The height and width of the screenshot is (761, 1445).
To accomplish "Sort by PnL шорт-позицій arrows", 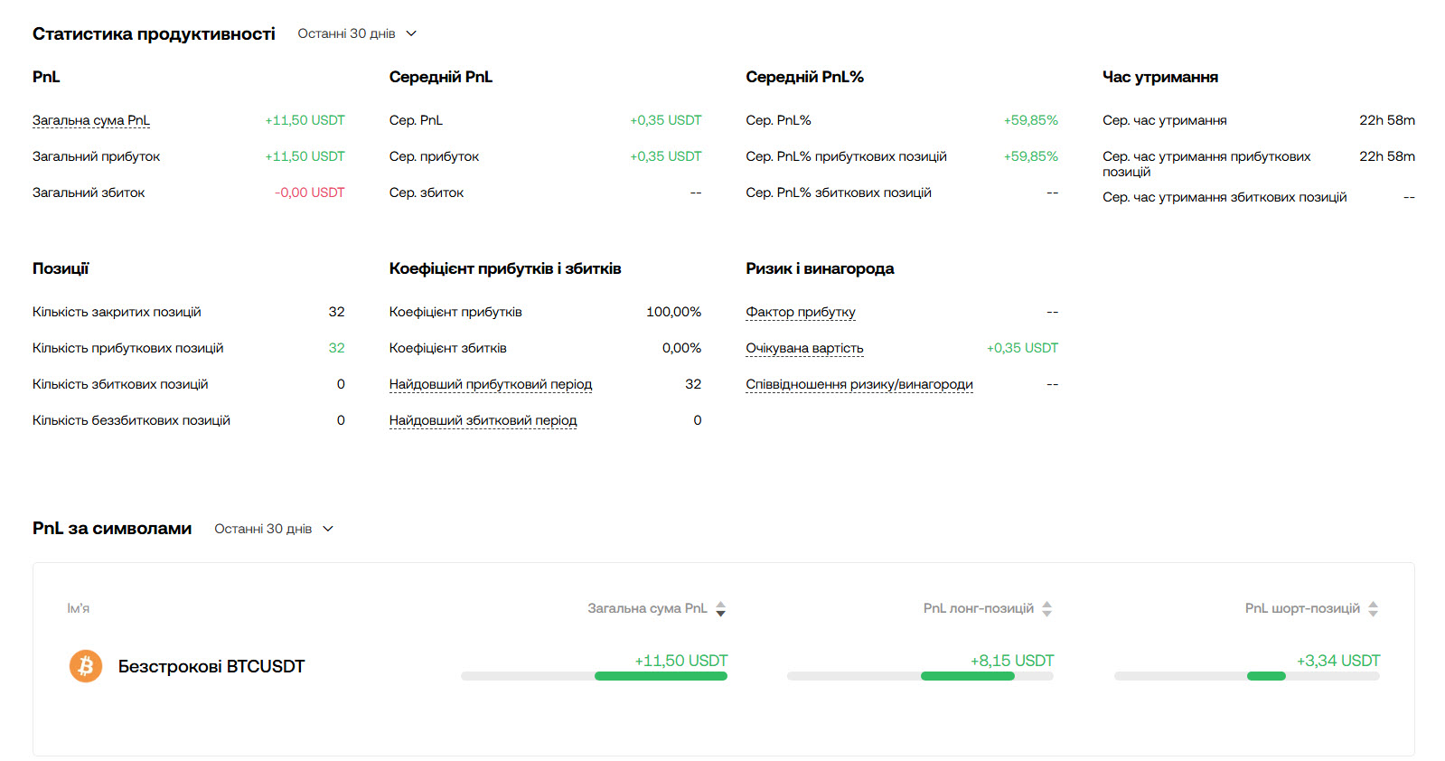I will (x=1373, y=609).
